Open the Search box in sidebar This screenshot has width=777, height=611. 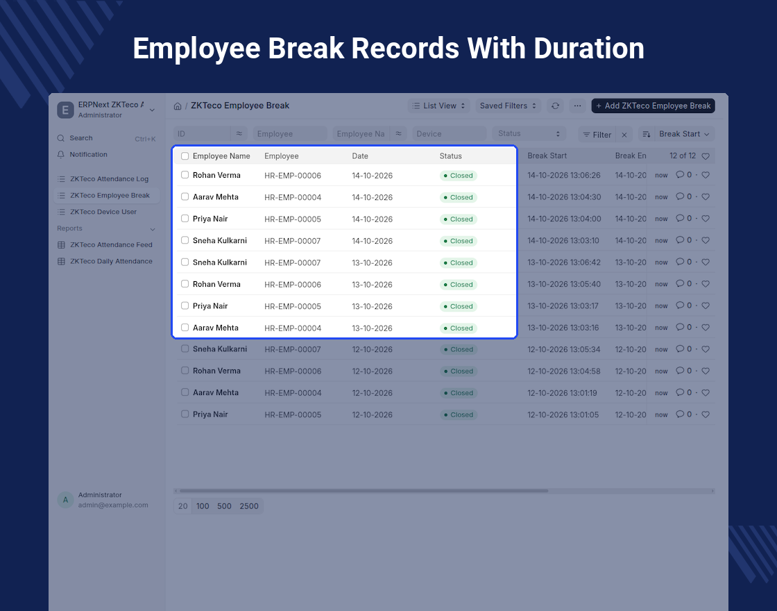pyautogui.click(x=107, y=138)
